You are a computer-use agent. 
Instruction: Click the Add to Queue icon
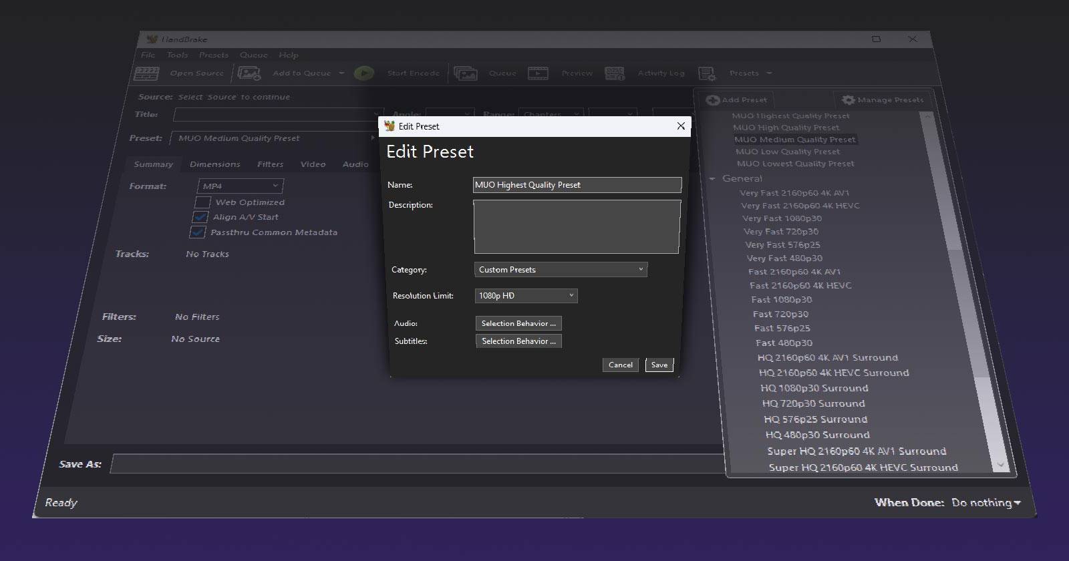pos(249,73)
